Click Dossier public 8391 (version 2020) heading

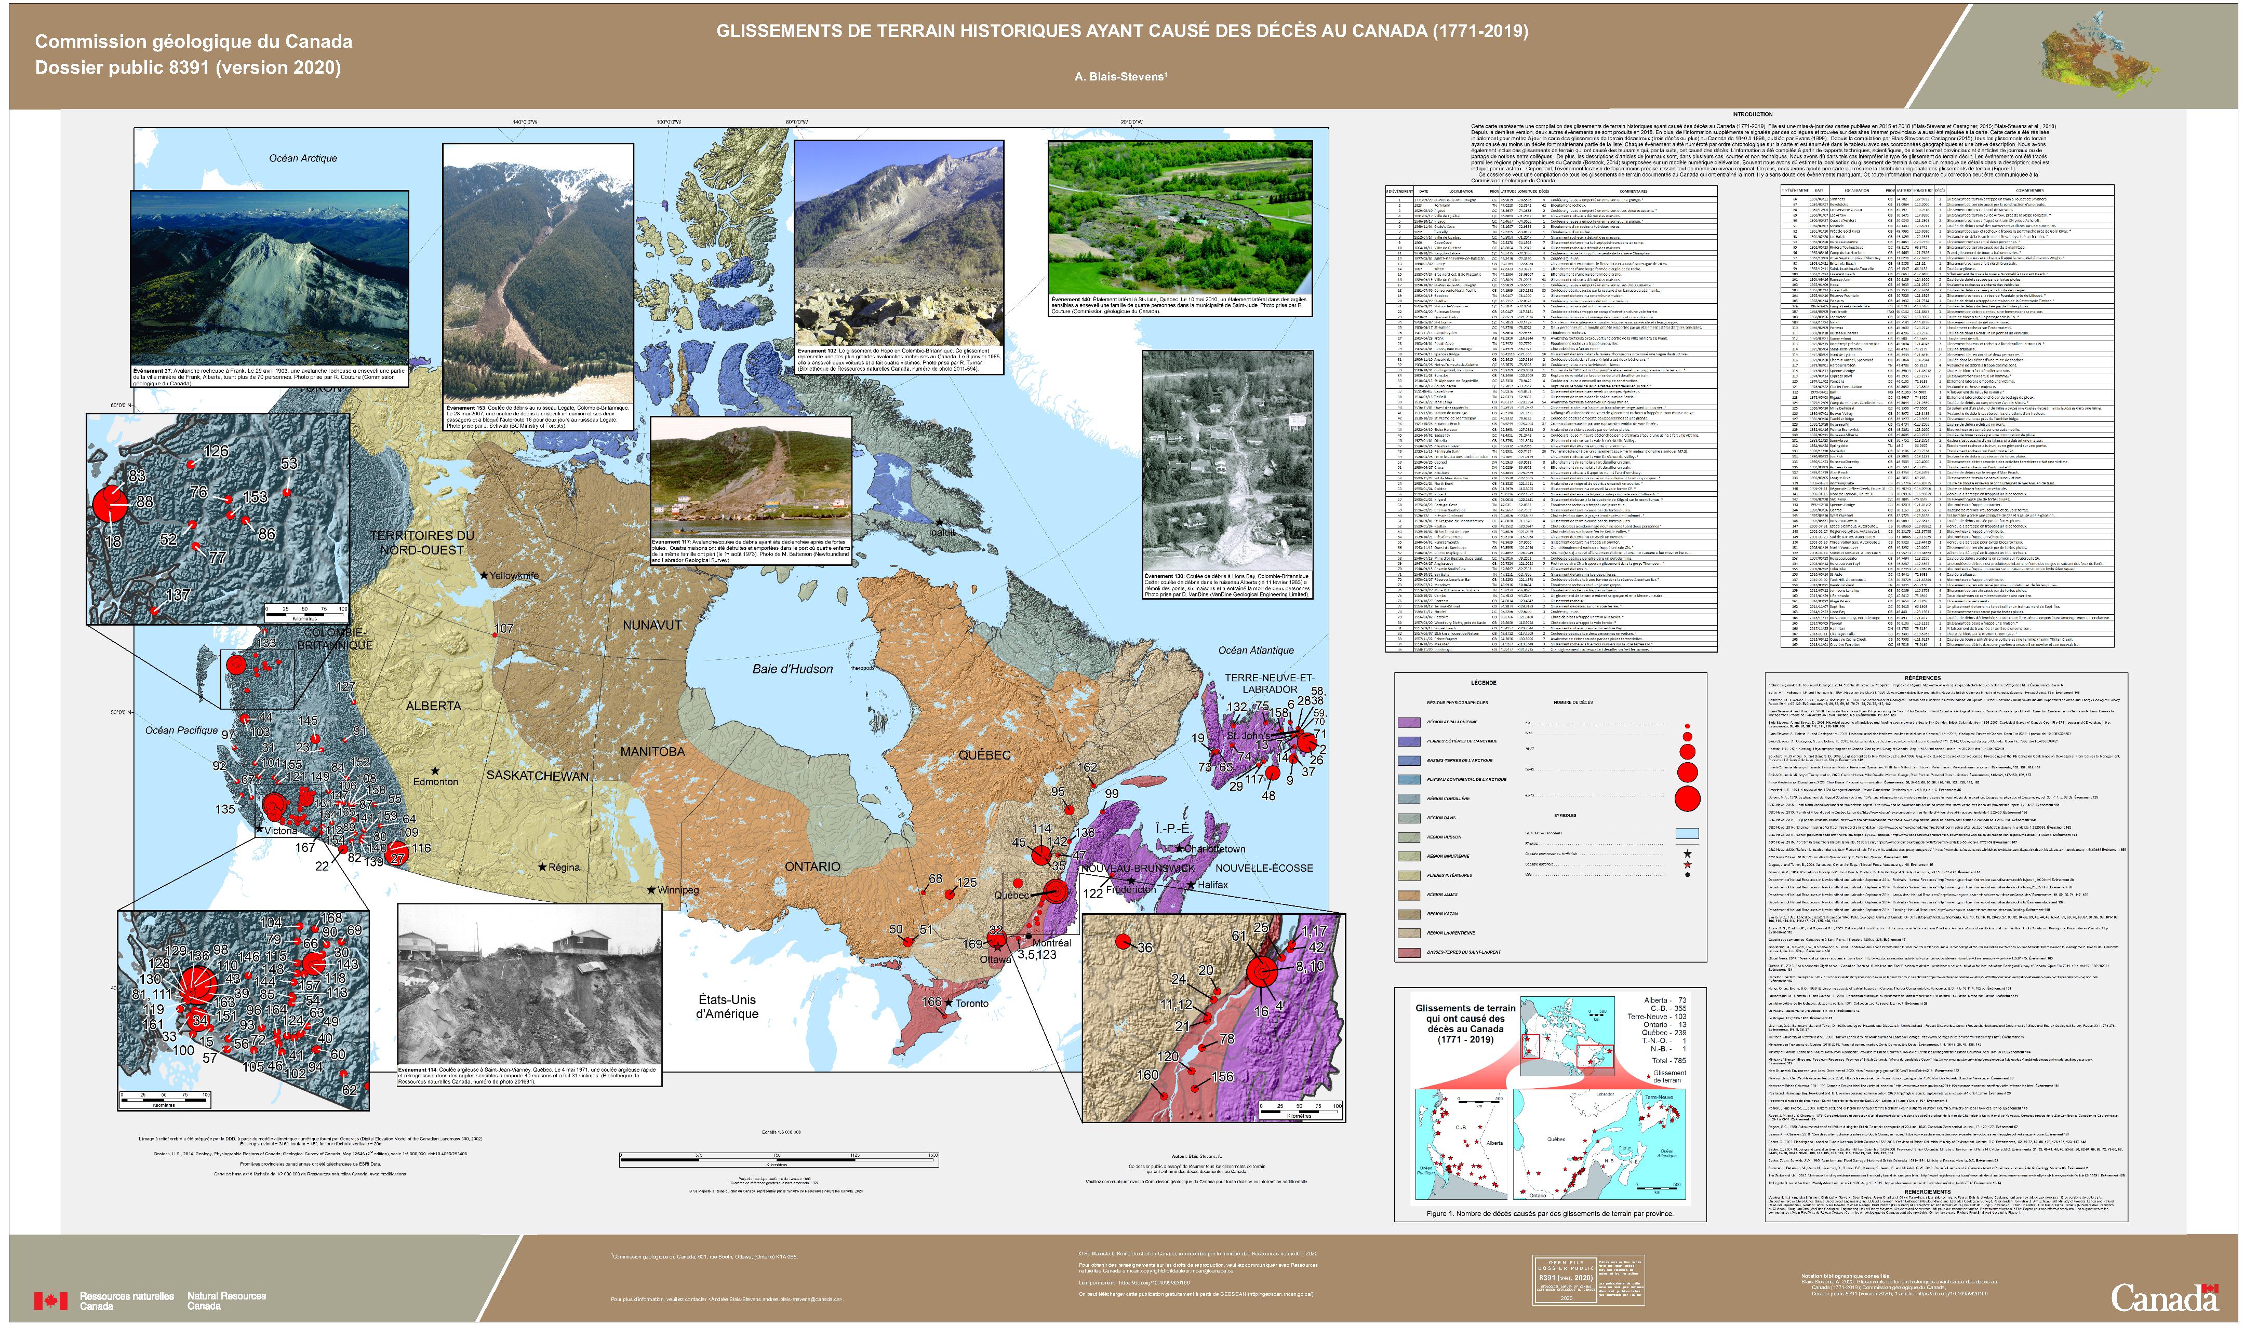188,68
